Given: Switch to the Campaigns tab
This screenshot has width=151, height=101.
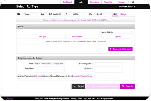Looking at the screenshot, I should pyautogui.click(x=95, y=2).
